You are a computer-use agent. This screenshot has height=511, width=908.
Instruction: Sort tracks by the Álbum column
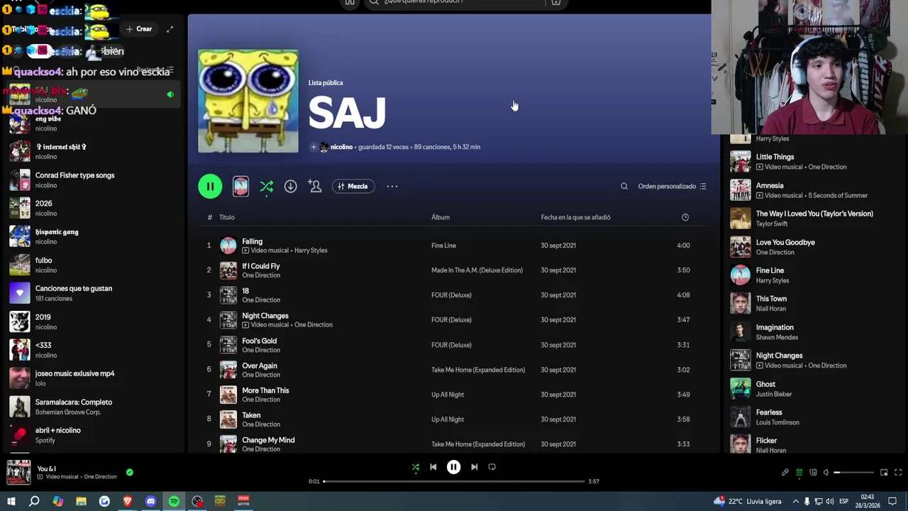(441, 217)
